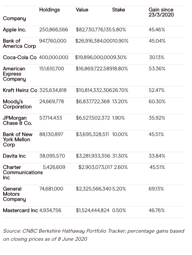The image size is (192, 255).
Task: Click JPMorgan Chase & Co. name
Action: tap(17, 120)
